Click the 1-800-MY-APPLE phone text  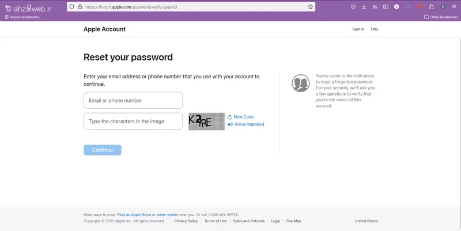click(223, 215)
